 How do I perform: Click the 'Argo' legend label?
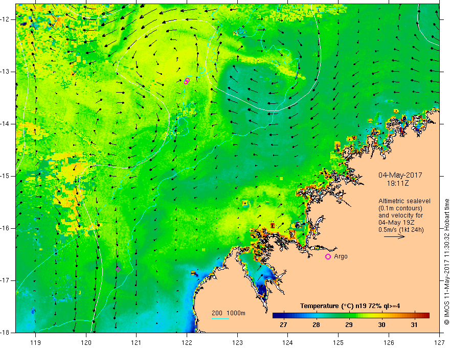pyautogui.click(x=341, y=256)
